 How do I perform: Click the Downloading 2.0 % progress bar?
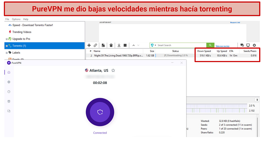175,56
